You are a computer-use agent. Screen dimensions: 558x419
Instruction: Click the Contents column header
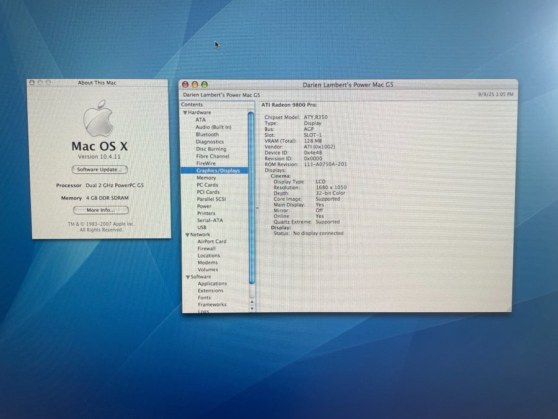[218, 105]
